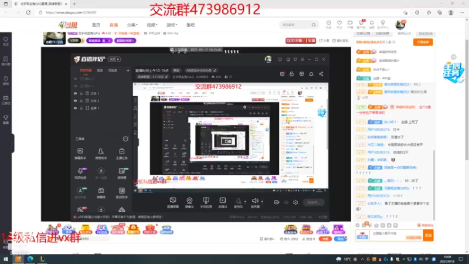Toggle visibility eye for 文本 1 layer
Viewport: 469px width, 264px height.
click(76, 93)
